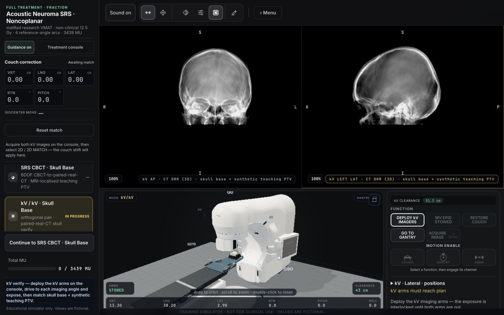The width and height of the screenshot is (504, 315).
Task: Engage the Gantry motion enable channel
Action: coord(443,258)
